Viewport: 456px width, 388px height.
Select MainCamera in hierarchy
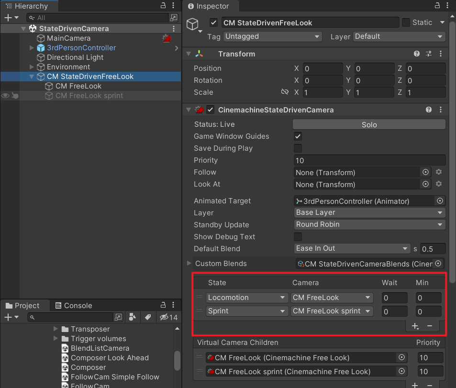pos(68,38)
